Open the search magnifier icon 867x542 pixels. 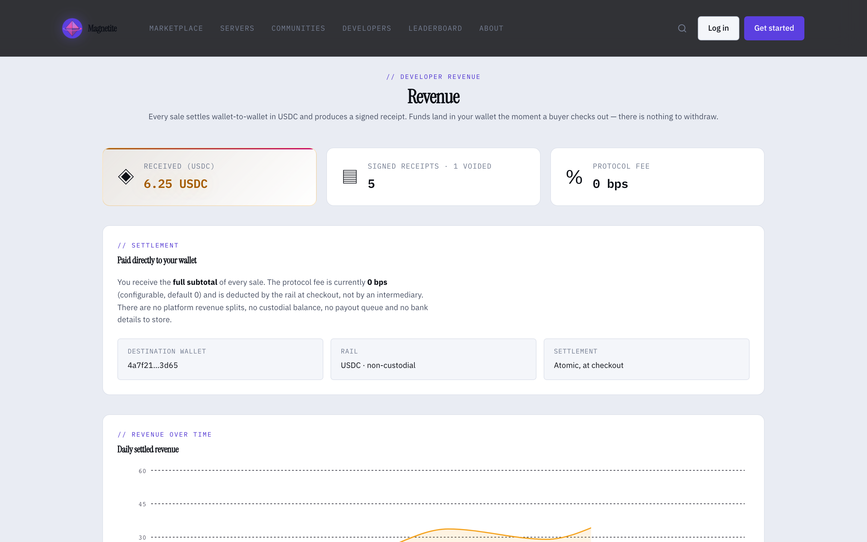[682, 28]
